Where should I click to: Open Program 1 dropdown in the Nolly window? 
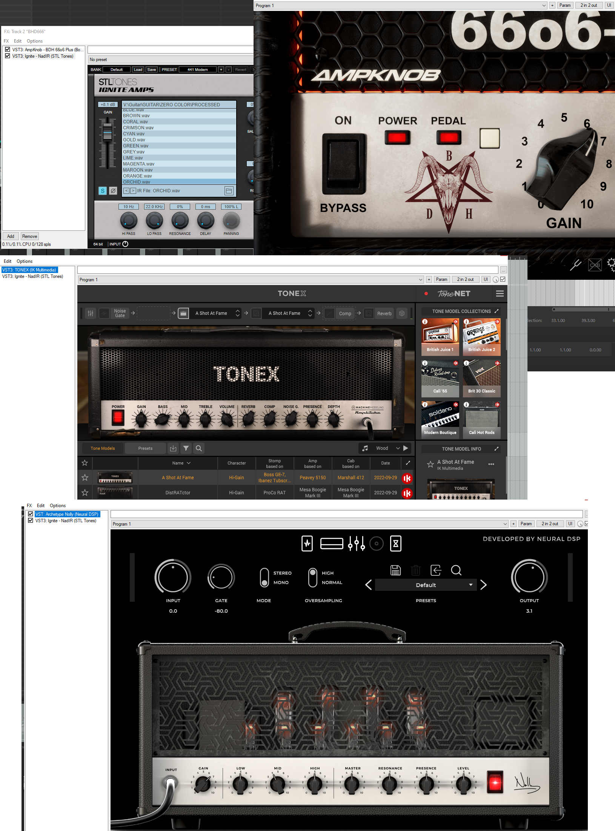click(x=310, y=524)
